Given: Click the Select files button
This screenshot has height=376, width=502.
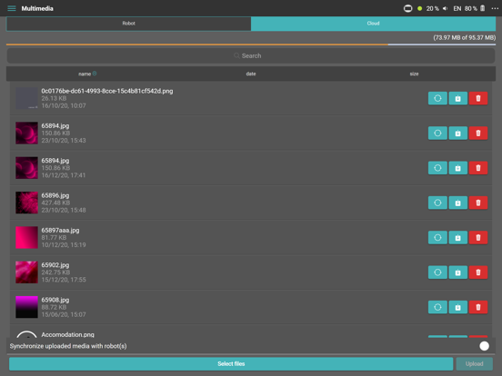Looking at the screenshot, I should [x=231, y=364].
